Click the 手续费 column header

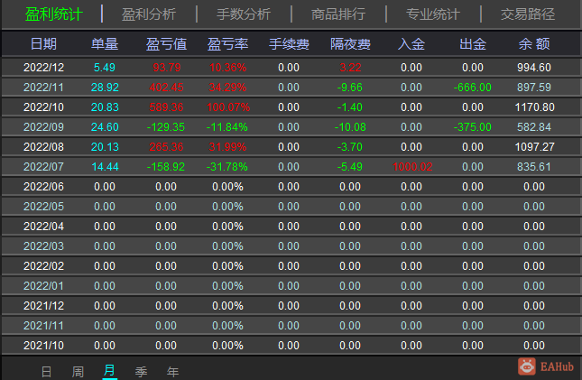289,44
